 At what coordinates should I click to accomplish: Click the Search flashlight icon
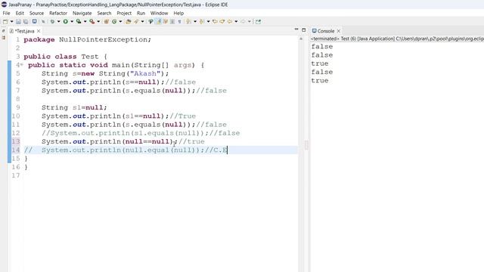coord(136,22)
